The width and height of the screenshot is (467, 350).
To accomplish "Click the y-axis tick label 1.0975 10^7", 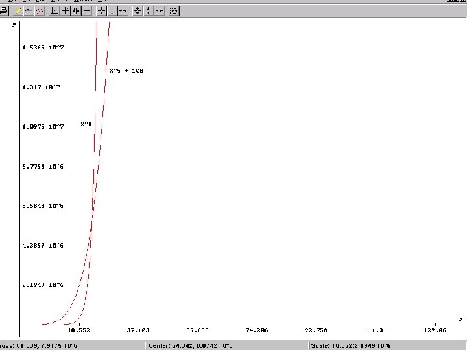I will click(x=43, y=127).
